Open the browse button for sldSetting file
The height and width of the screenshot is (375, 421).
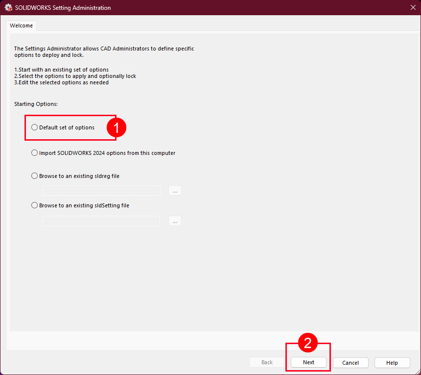tap(175, 221)
